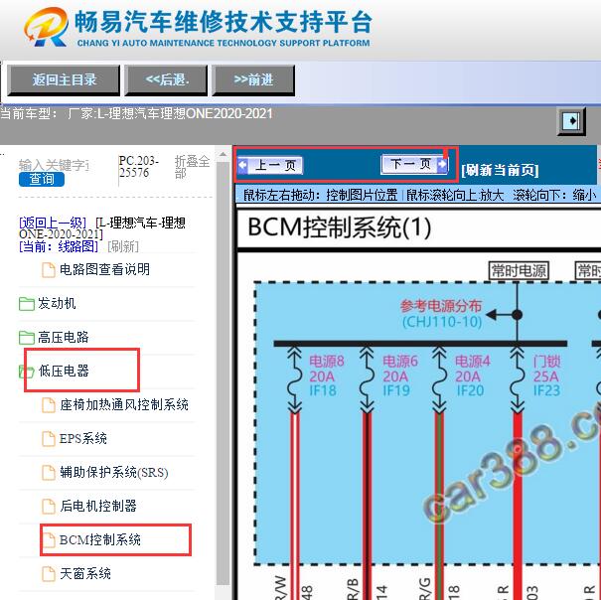
Task: Open the 后电机控制器 diagram
Action: coord(98,506)
